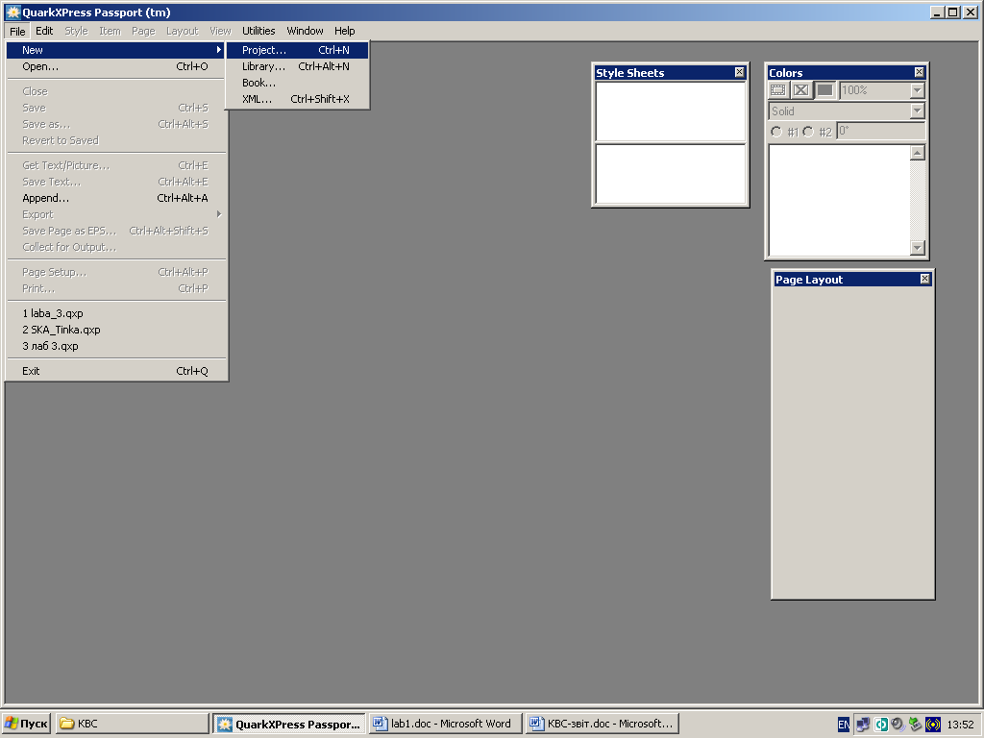Viewport: 984px width, 738px height.
Task: Open the Help menu
Action: 345,31
